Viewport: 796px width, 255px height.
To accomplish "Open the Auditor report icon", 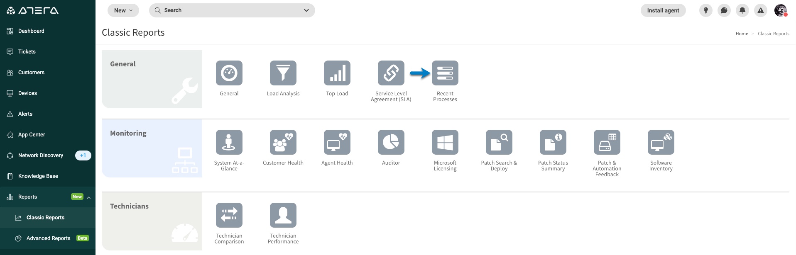I will 391,142.
